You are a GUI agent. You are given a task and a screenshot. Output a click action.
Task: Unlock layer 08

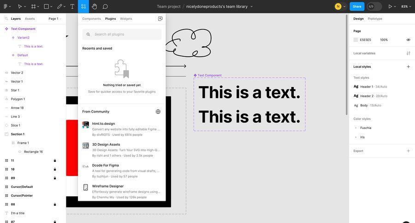[x=55, y=204]
